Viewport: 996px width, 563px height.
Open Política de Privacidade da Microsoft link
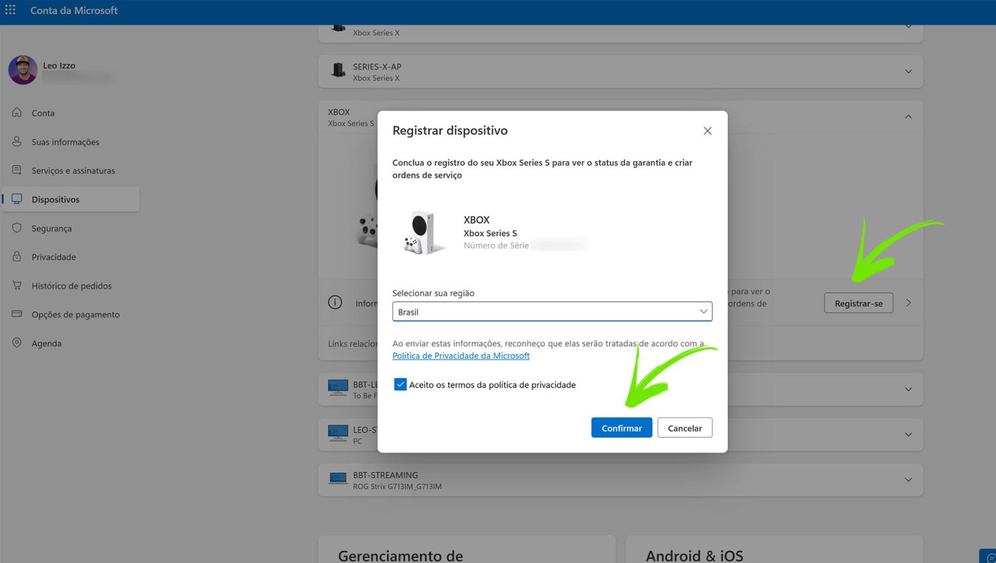[461, 356]
